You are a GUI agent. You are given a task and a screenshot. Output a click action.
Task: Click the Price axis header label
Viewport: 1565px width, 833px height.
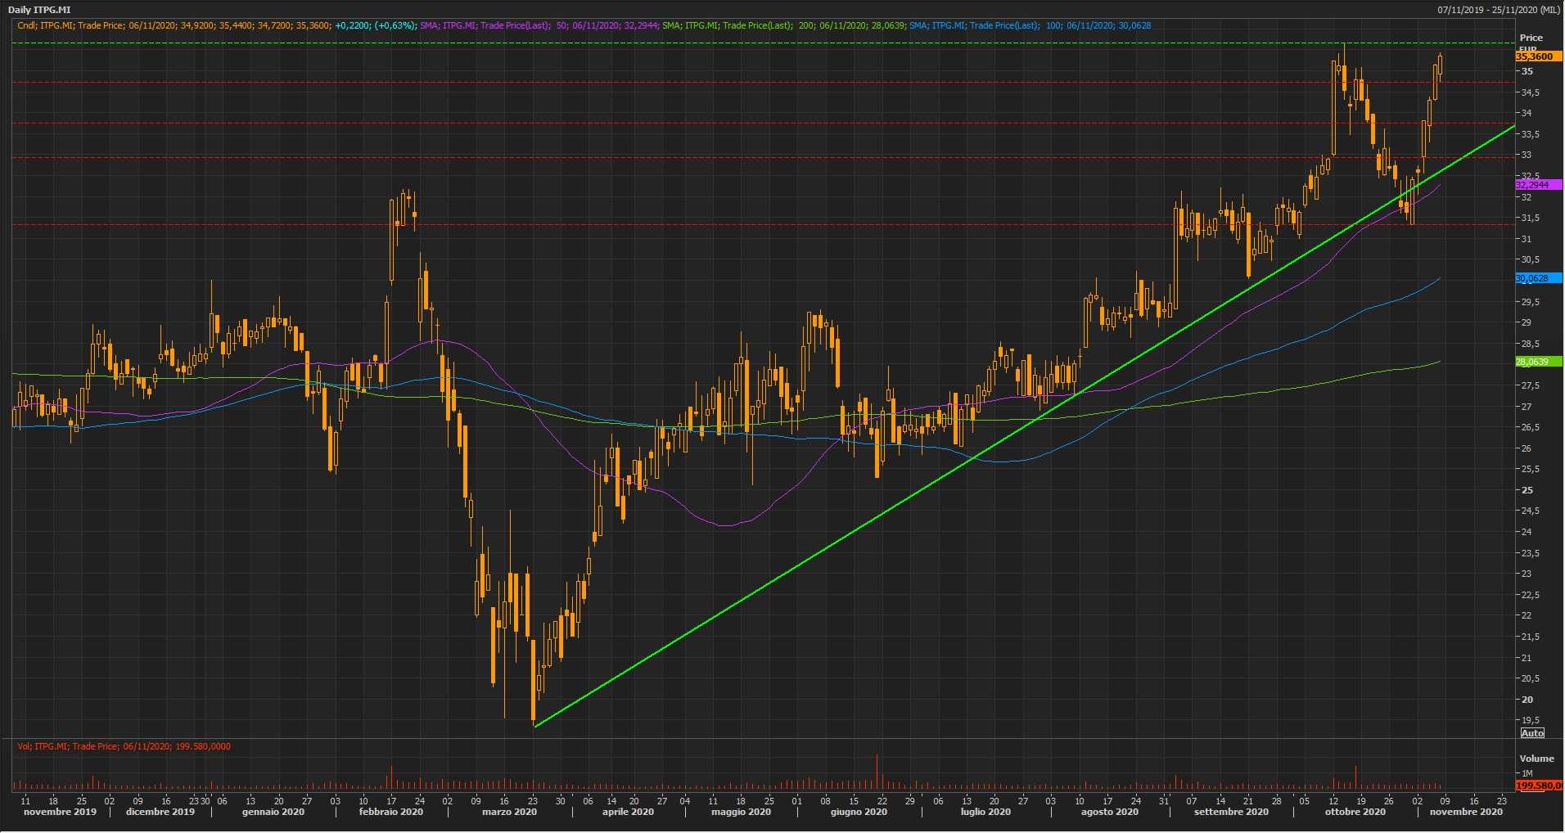1531,38
